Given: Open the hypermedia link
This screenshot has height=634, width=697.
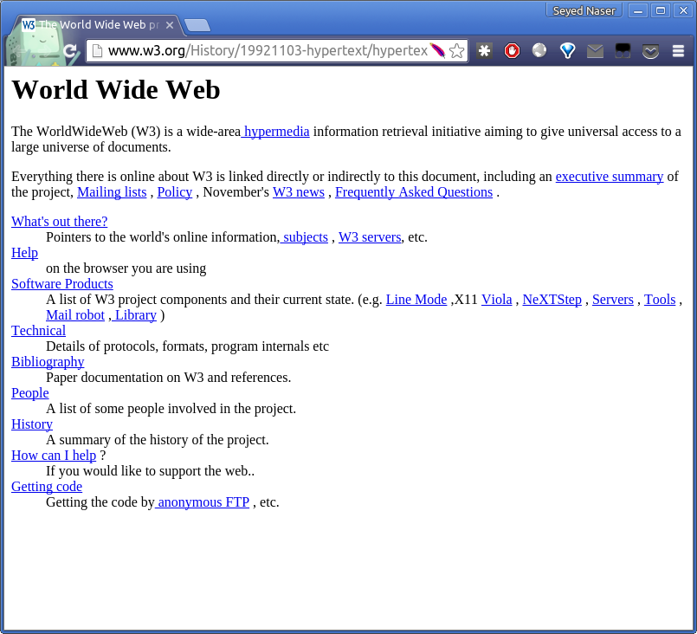Looking at the screenshot, I should 275,132.
